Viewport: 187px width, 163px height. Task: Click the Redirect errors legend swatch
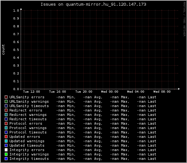tap(6, 110)
